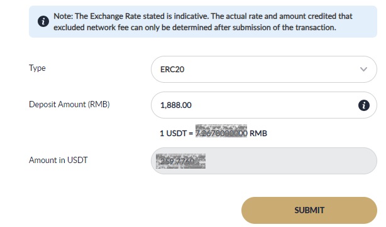Click the empty space inside Deposit Amount box

pyautogui.click(x=273, y=105)
